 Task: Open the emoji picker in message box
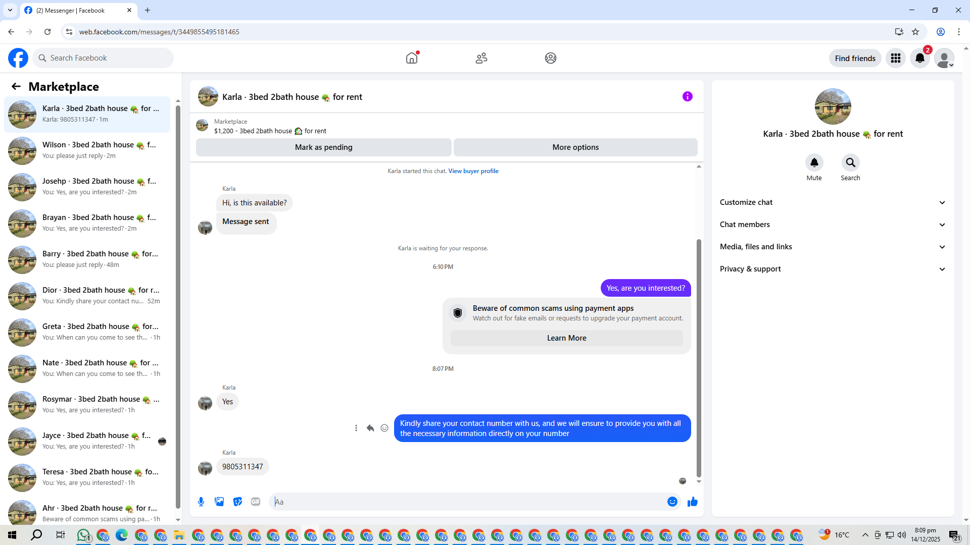click(672, 502)
